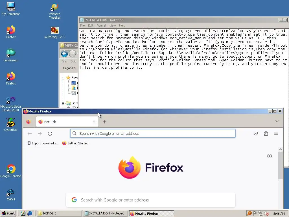
Task: Open the Pocket save icon
Action: coord(256,133)
